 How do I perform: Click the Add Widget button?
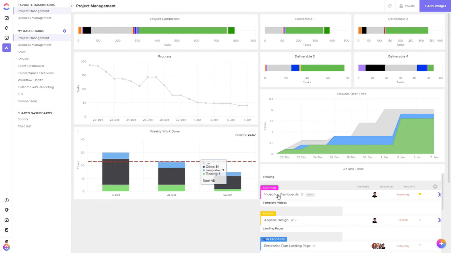(435, 6)
